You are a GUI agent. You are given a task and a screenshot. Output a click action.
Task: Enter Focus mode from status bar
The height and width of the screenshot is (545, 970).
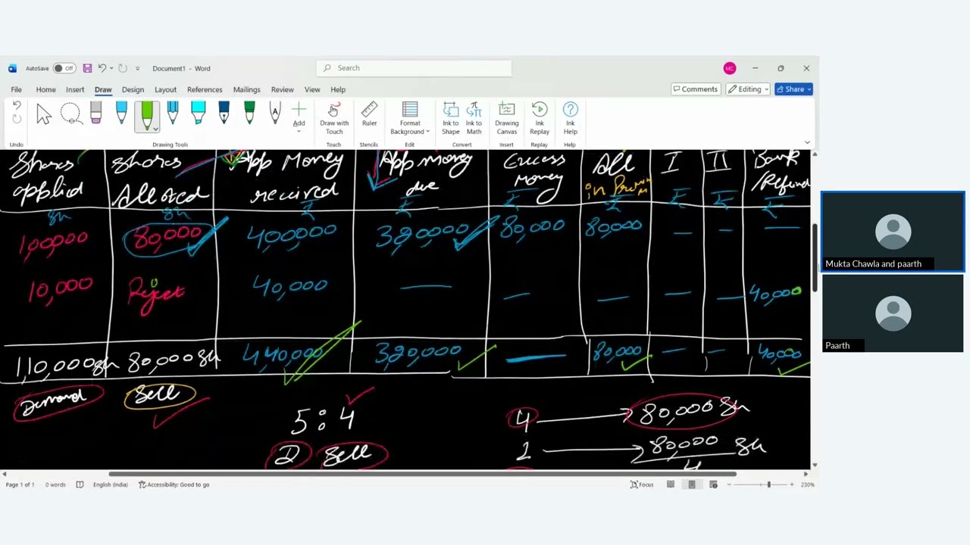point(642,484)
